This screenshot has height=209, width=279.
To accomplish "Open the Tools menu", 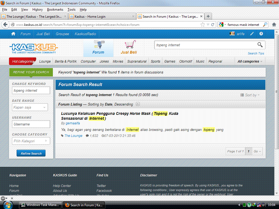I will point(71,10).
